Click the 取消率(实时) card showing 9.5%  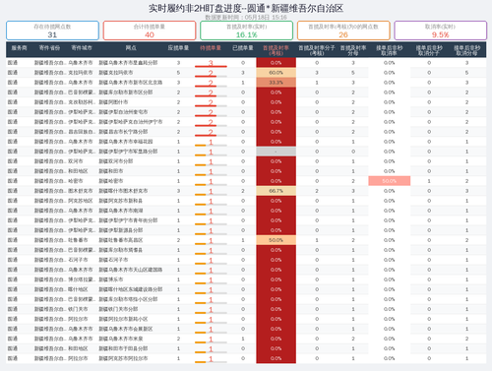pos(440,31)
